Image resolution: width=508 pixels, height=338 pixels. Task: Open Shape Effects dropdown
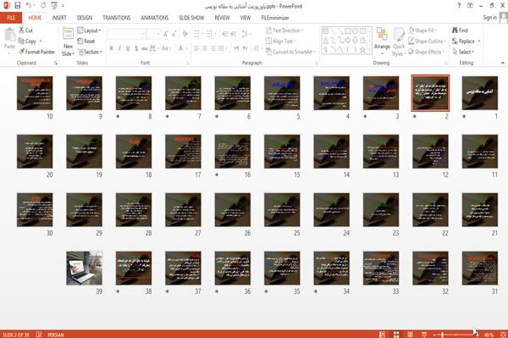[427, 52]
